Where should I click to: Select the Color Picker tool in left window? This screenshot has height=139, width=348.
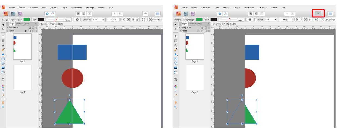tap(3, 95)
